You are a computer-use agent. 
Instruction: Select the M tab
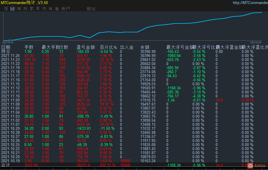(x=50, y=9)
